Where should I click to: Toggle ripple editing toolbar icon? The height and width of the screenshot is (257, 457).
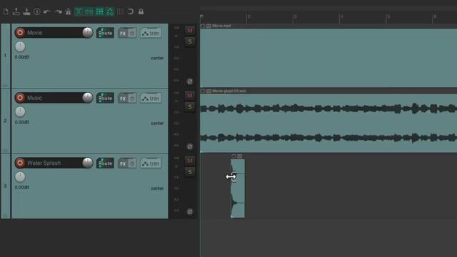pos(99,11)
